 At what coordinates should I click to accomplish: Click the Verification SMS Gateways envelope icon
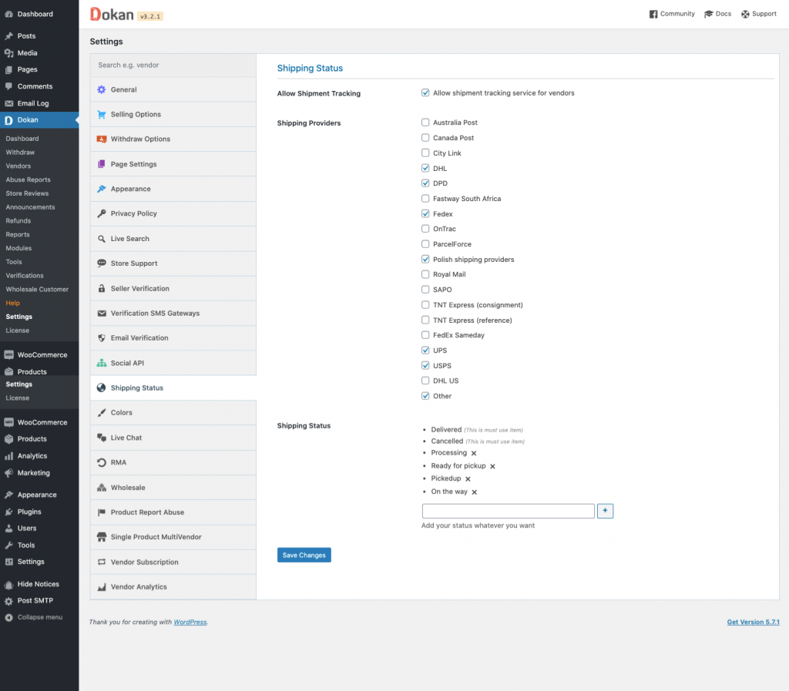click(x=102, y=314)
